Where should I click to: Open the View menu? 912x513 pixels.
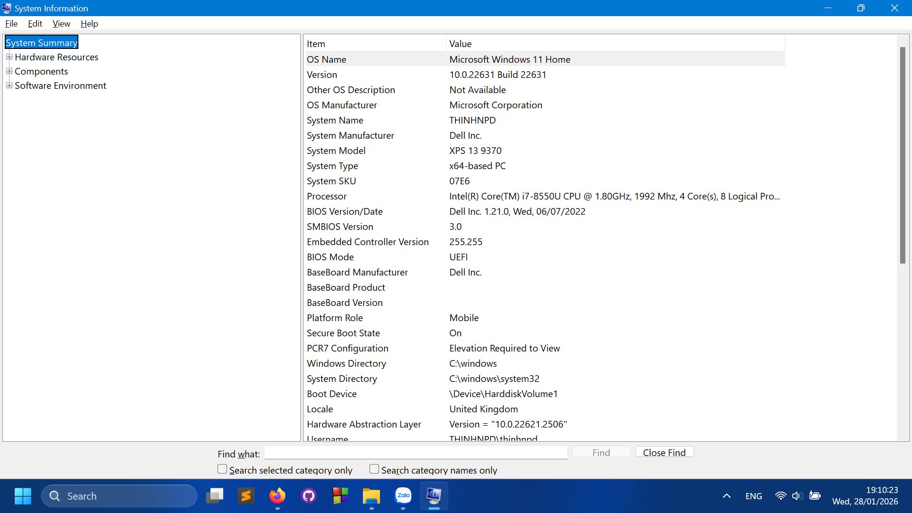click(x=61, y=24)
